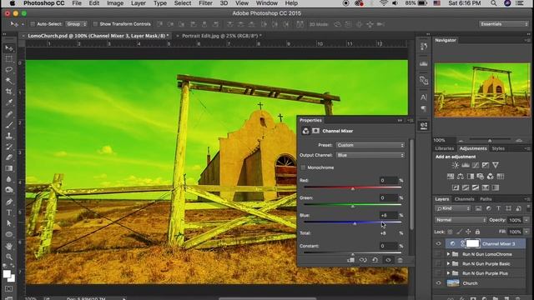Open the Filter menu
This screenshot has height=300, width=534.
click(205, 3)
